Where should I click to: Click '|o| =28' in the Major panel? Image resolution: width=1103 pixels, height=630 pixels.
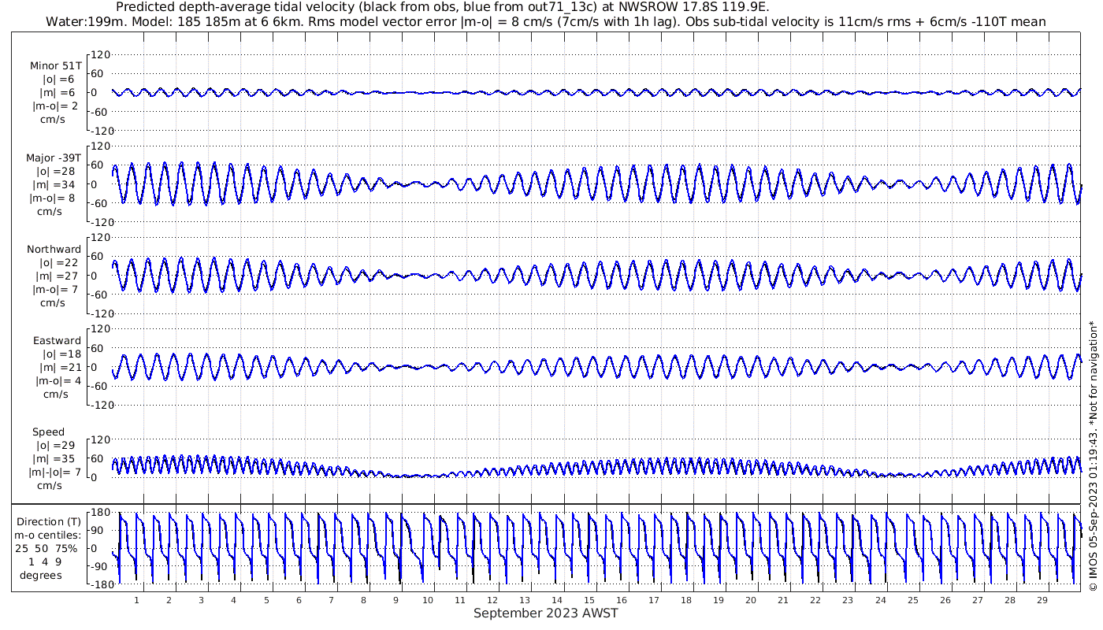pos(55,171)
